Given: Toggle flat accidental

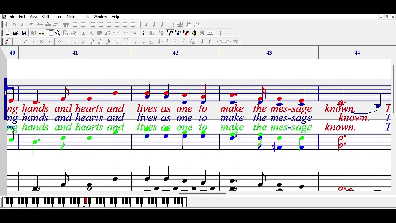Looking at the screenshot, I should 33,41.
